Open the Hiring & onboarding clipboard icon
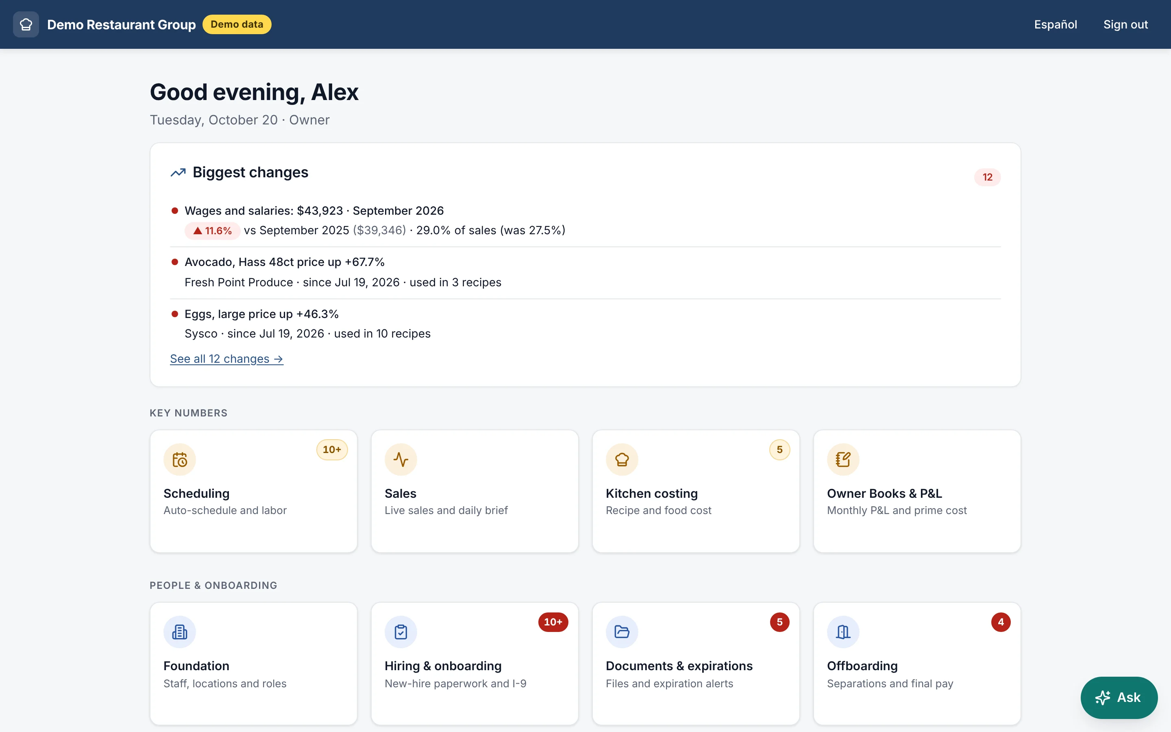The image size is (1171, 732). pyautogui.click(x=400, y=632)
